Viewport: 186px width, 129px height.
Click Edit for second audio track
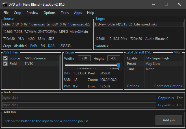[179, 105]
